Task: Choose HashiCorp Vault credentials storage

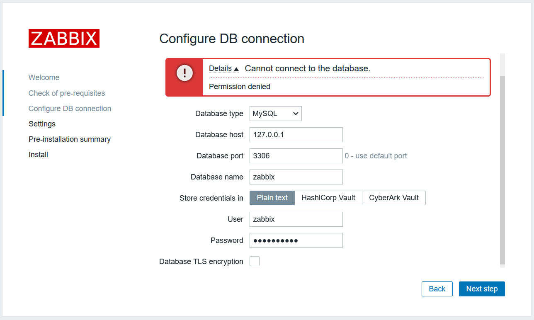Action: pyautogui.click(x=328, y=198)
